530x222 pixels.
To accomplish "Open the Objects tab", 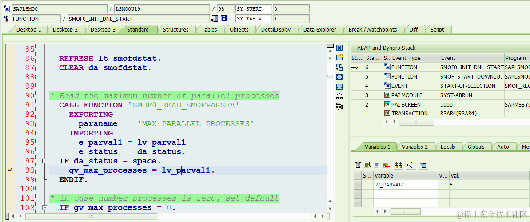I will click(x=239, y=29).
